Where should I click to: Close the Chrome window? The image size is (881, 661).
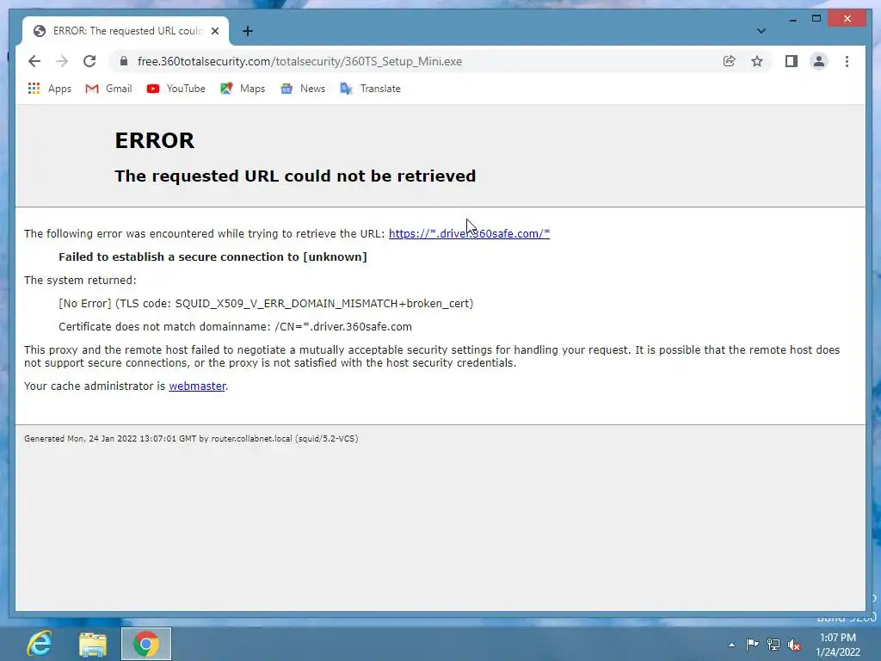coord(847,19)
